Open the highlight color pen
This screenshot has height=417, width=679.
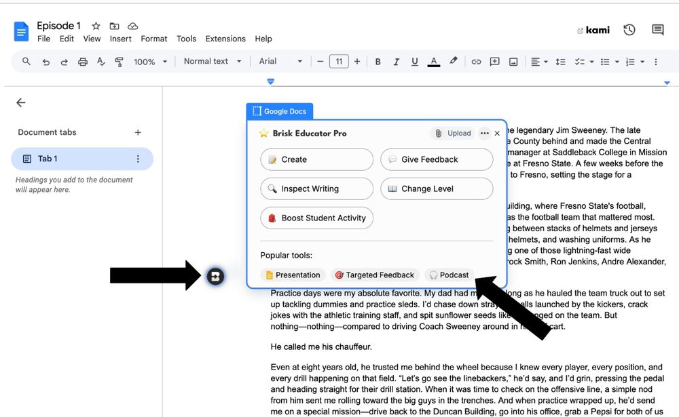(453, 61)
